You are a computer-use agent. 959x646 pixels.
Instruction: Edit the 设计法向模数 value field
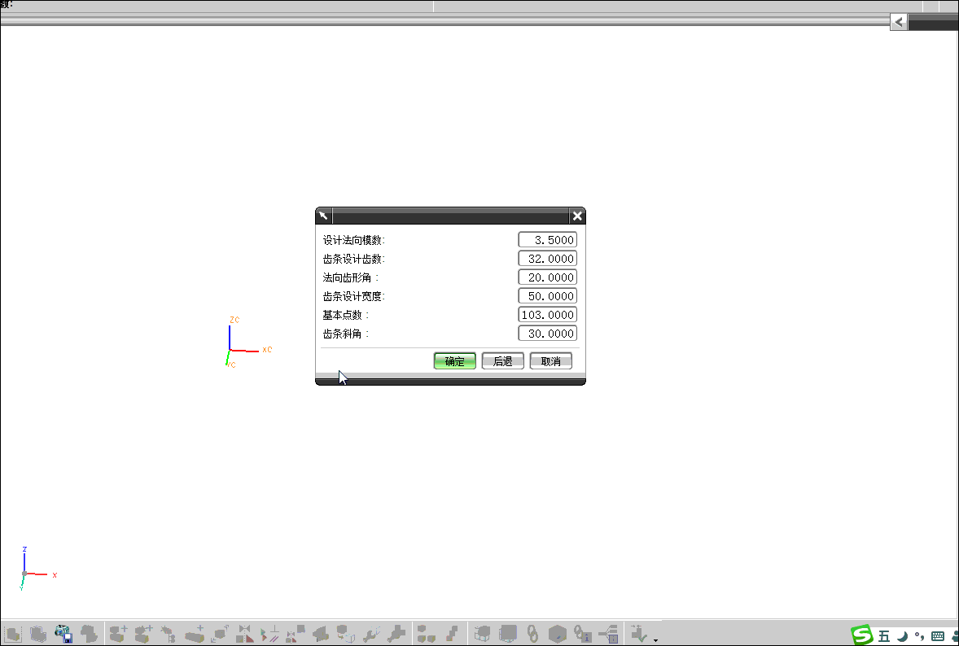coord(547,239)
